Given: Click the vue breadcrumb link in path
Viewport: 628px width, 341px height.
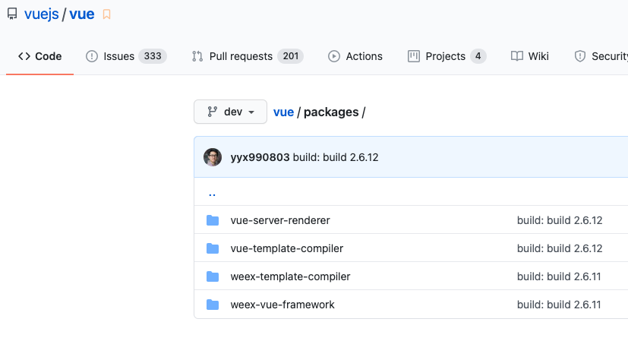Looking at the screenshot, I should [283, 112].
